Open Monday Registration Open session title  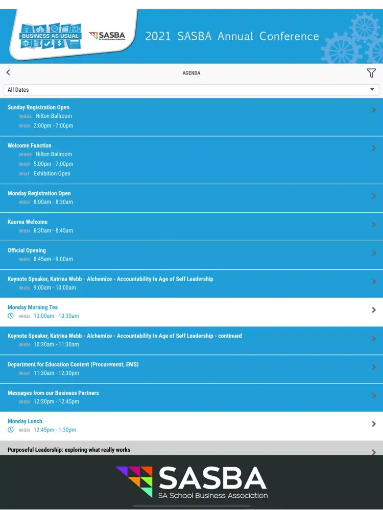(39, 193)
